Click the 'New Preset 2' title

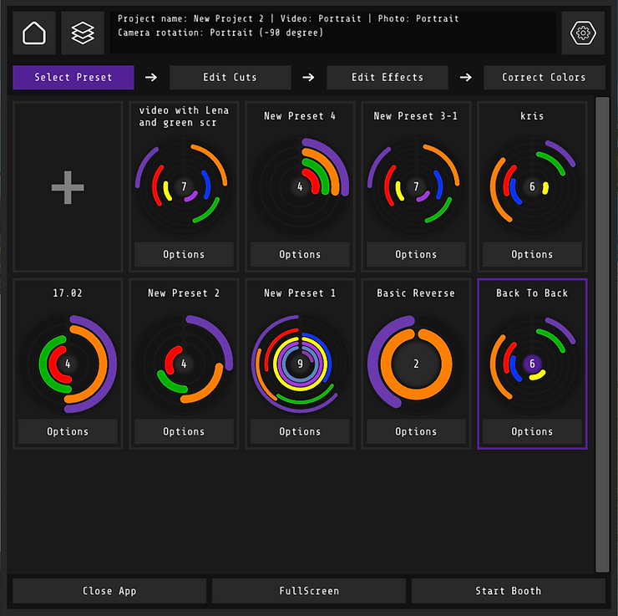[184, 293]
